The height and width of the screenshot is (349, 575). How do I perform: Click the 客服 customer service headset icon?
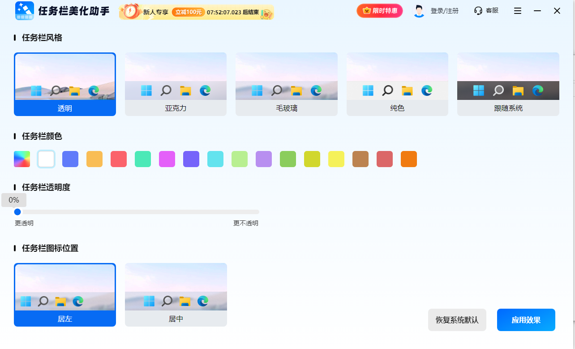477,10
